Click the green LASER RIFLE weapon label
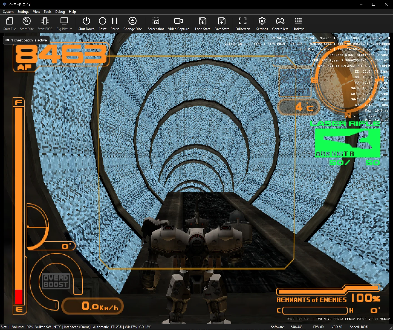 [x=345, y=123]
